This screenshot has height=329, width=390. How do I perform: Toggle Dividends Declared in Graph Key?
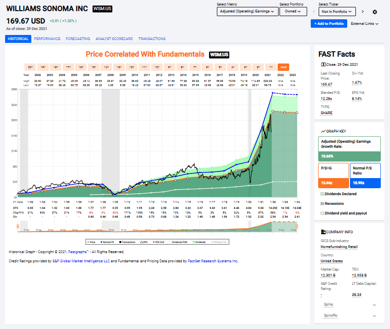338,194
